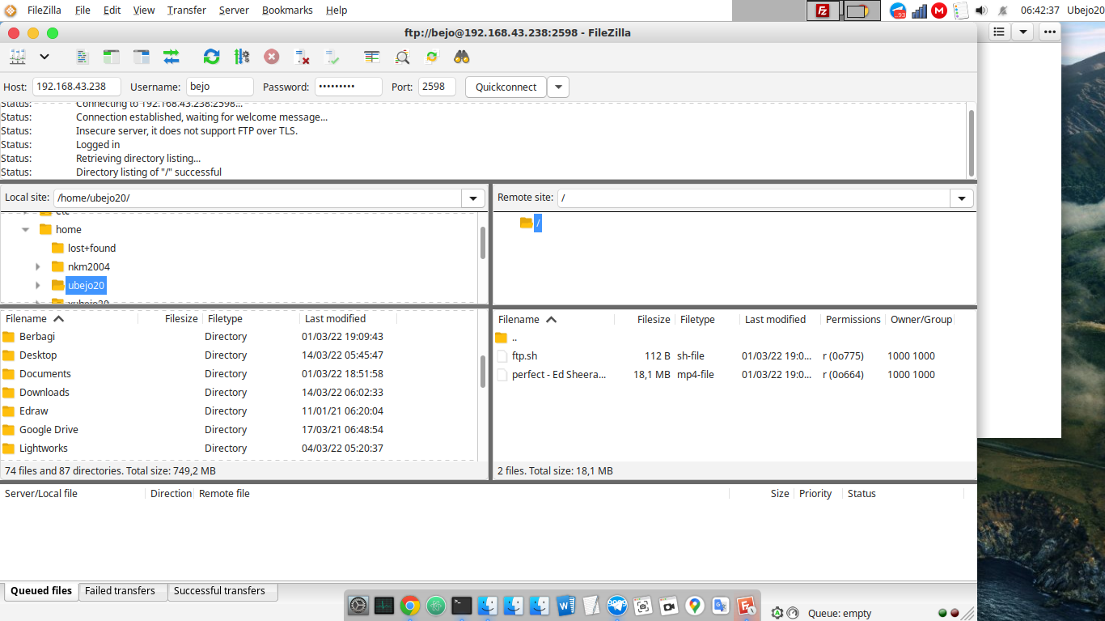
Task: Toggle the remote directory tree icon
Action: pyautogui.click(x=142, y=57)
